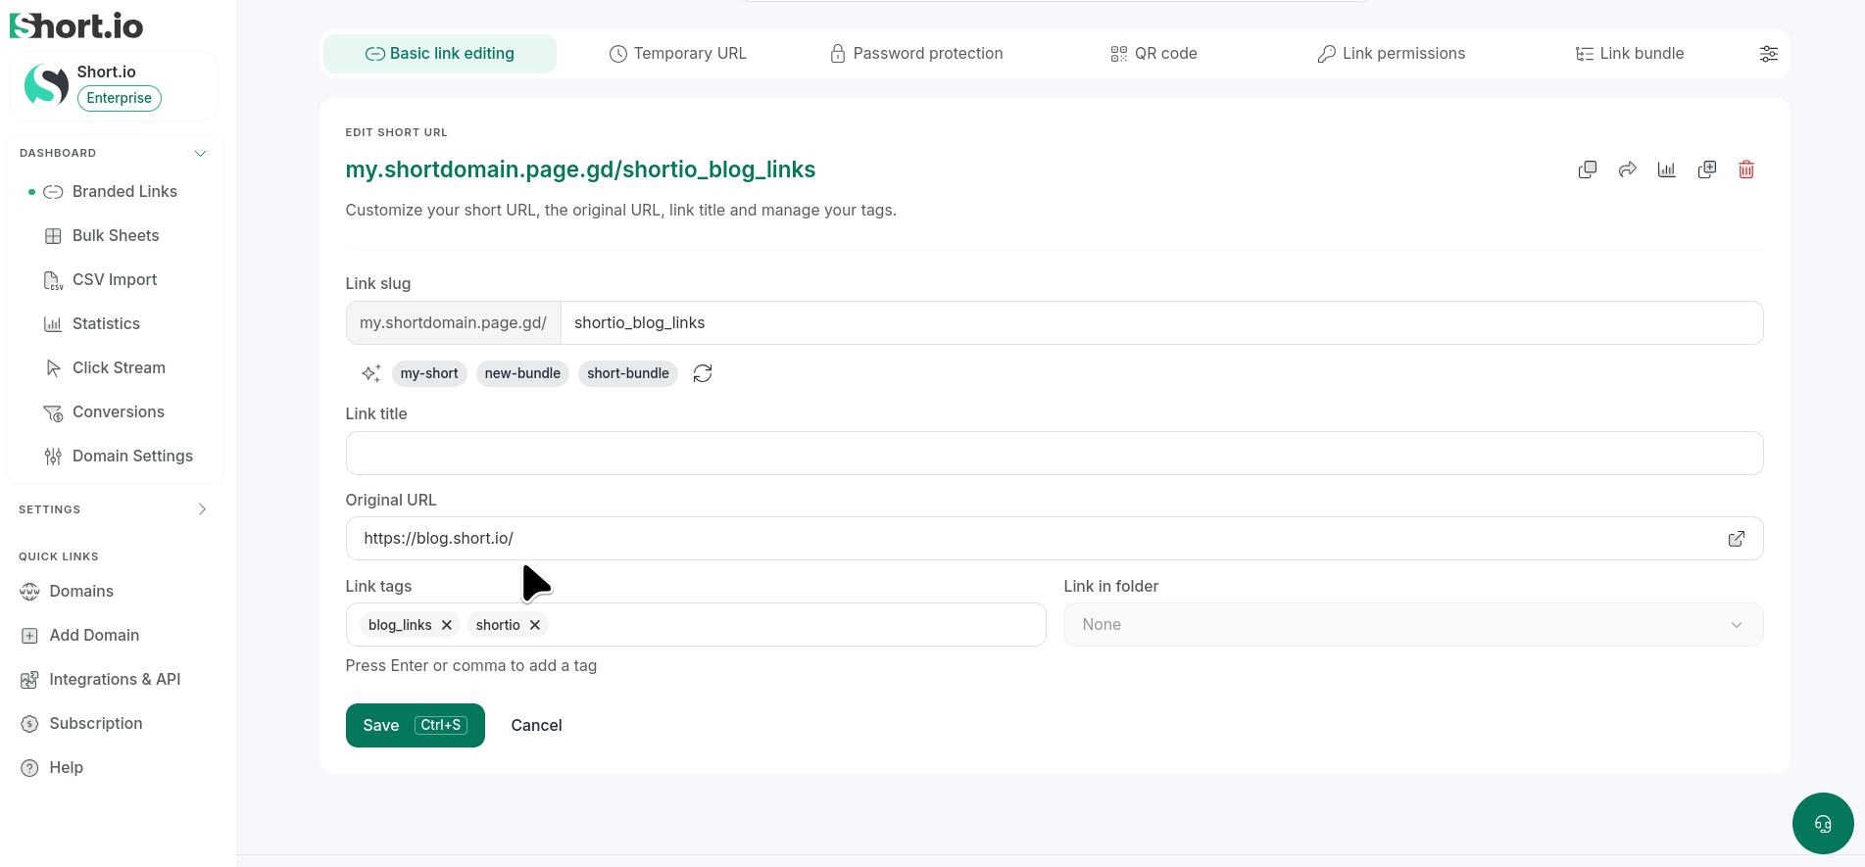Switch to the Temporary URL tab

(678, 54)
